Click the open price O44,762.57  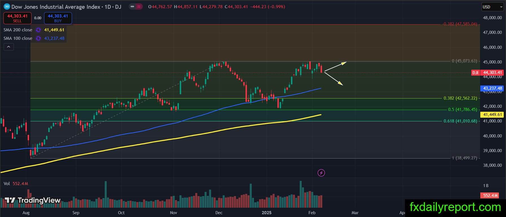coord(160,6)
